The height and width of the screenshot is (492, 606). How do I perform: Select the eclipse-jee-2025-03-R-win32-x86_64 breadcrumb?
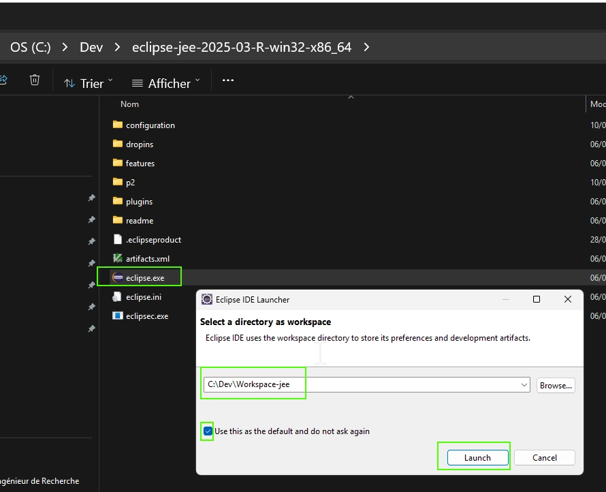(x=242, y=47)
